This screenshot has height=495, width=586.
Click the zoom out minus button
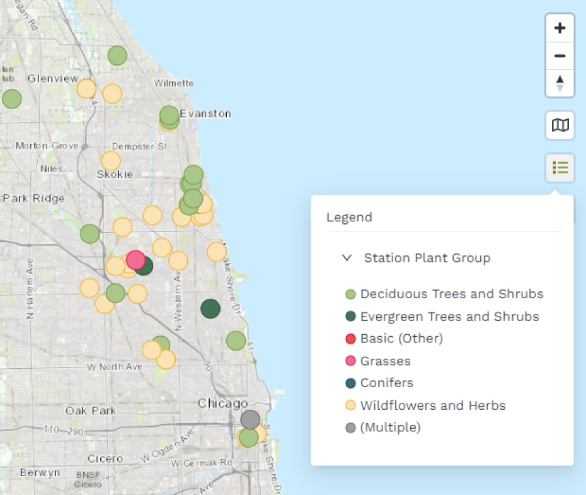560,55
